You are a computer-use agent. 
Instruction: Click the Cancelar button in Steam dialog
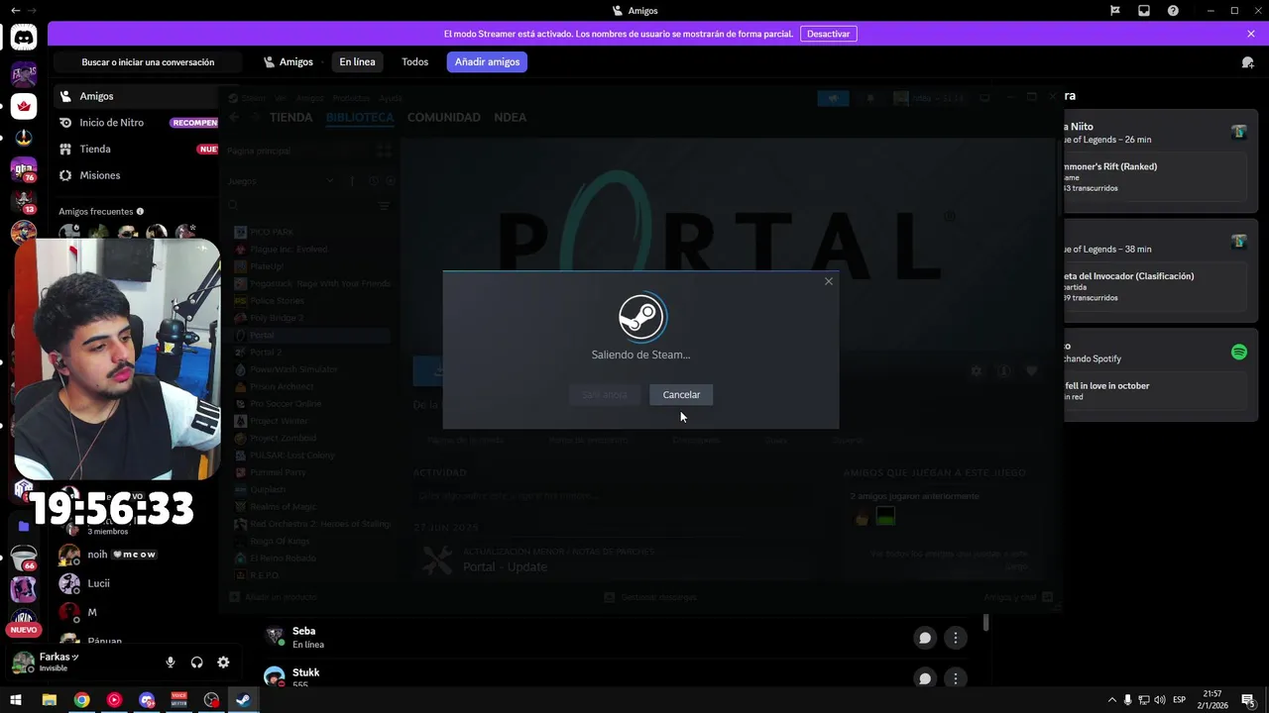tap(681, 394)
